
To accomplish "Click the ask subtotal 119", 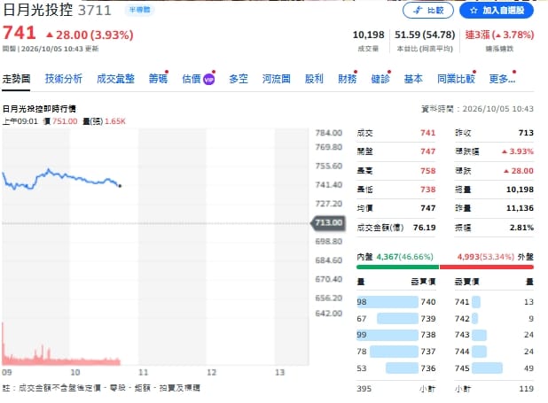I will 527,389.
